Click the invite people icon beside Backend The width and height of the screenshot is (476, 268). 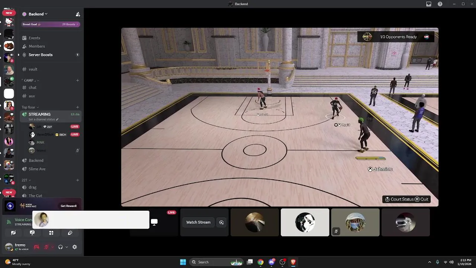[78, 14]
